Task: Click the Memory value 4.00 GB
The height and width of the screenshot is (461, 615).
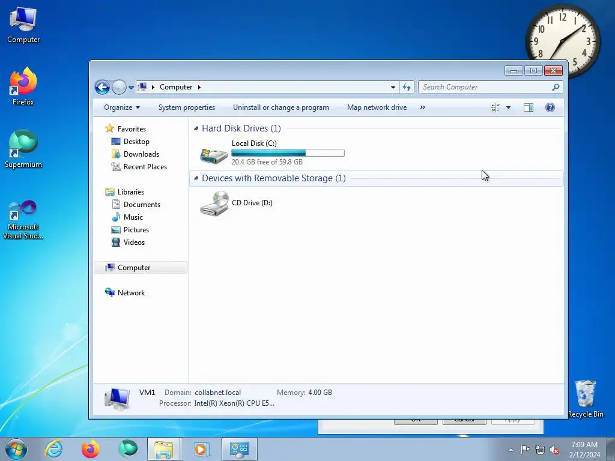Action: (320, 393)
